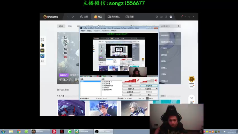
Task: Click 更多 in the WeGame left sidebar
Action: coord(42,61)
